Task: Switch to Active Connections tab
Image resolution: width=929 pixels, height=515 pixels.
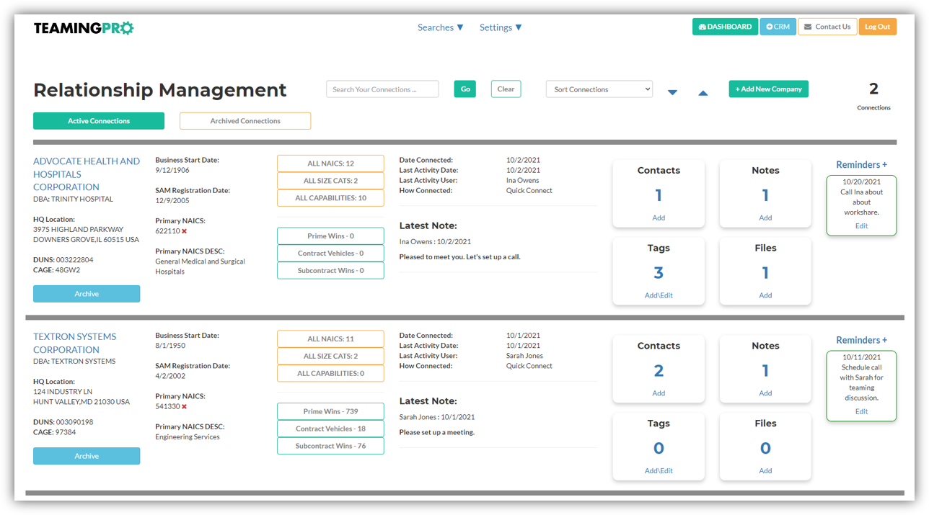Action: click(99, 121)
